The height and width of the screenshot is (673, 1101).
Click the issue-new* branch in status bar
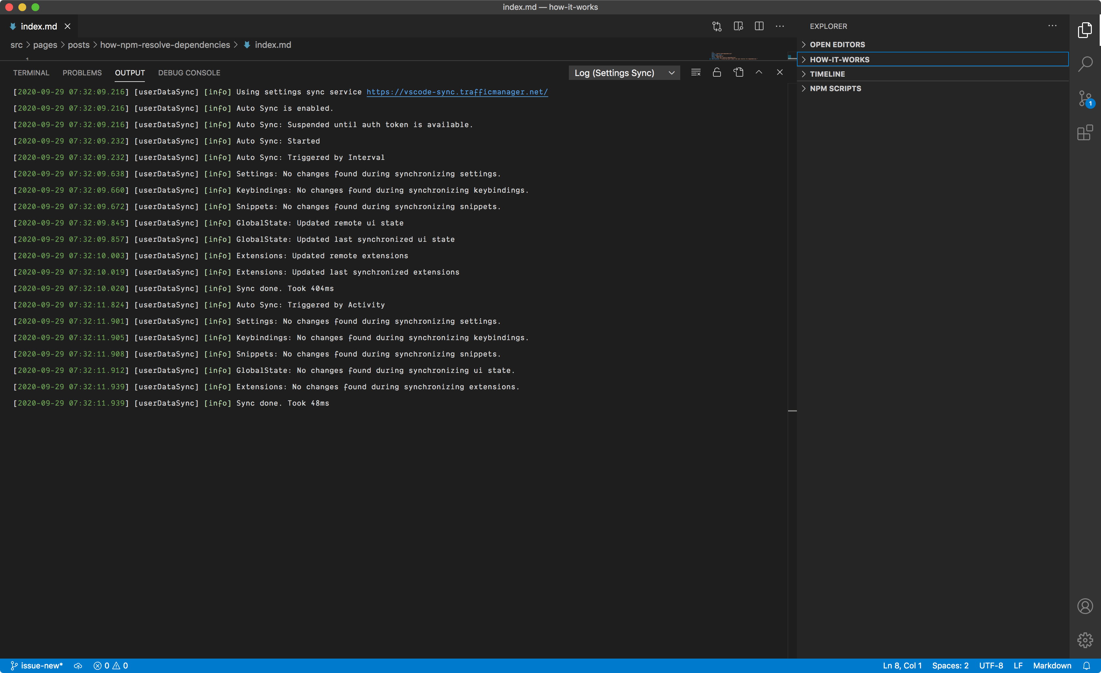tap(37, 665)
